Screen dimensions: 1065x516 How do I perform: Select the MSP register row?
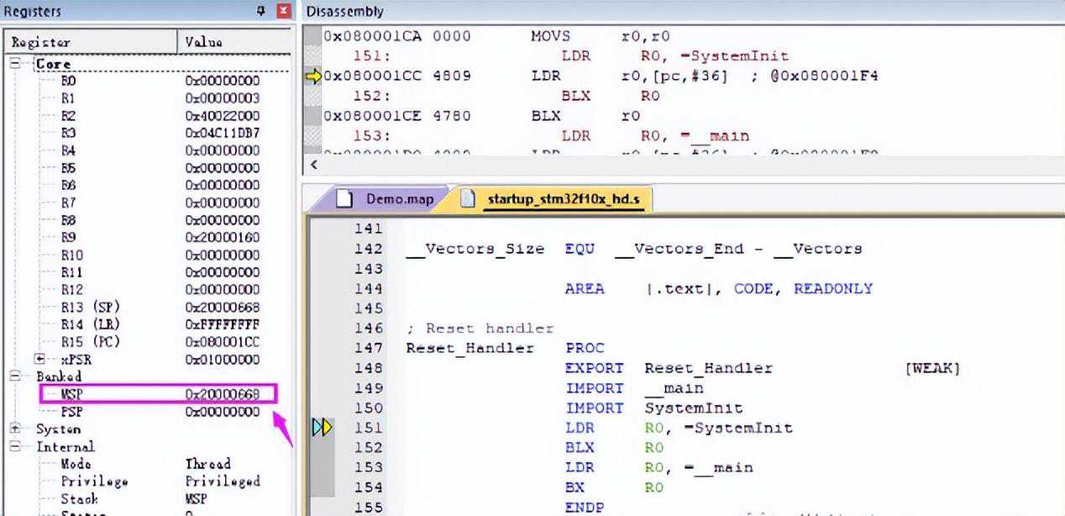tap(72, 394)
